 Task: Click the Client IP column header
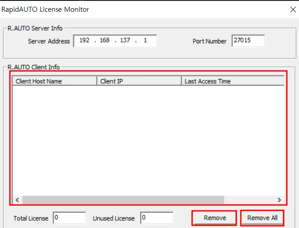(x=139, y=81)
